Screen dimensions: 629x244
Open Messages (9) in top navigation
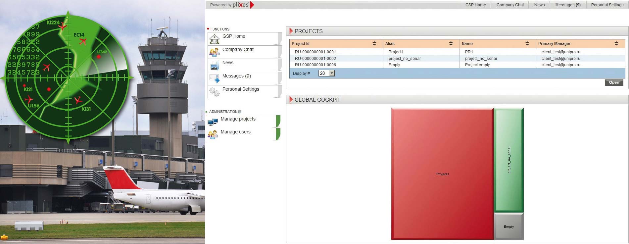pyautogui.click(x=568, y=5)
